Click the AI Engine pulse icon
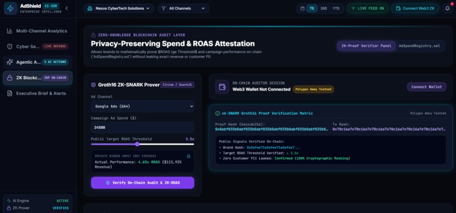This screenshot has width=456, height=213. (8, 201)
